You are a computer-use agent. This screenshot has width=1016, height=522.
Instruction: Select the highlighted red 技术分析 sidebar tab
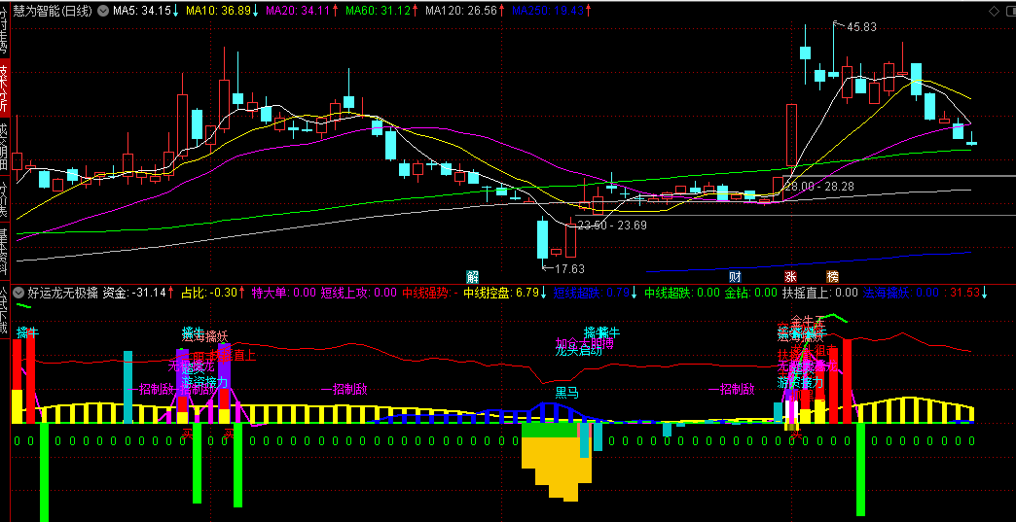point(5,87)
